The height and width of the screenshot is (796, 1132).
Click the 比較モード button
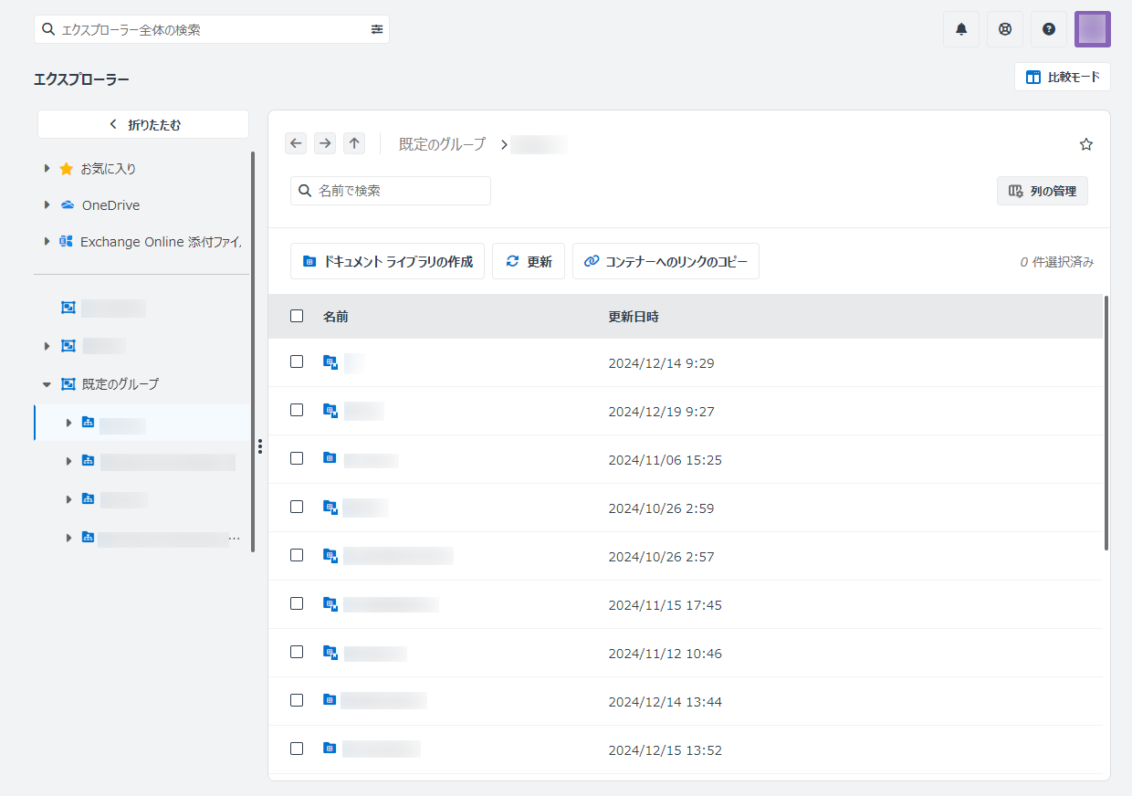(1062, 77)
